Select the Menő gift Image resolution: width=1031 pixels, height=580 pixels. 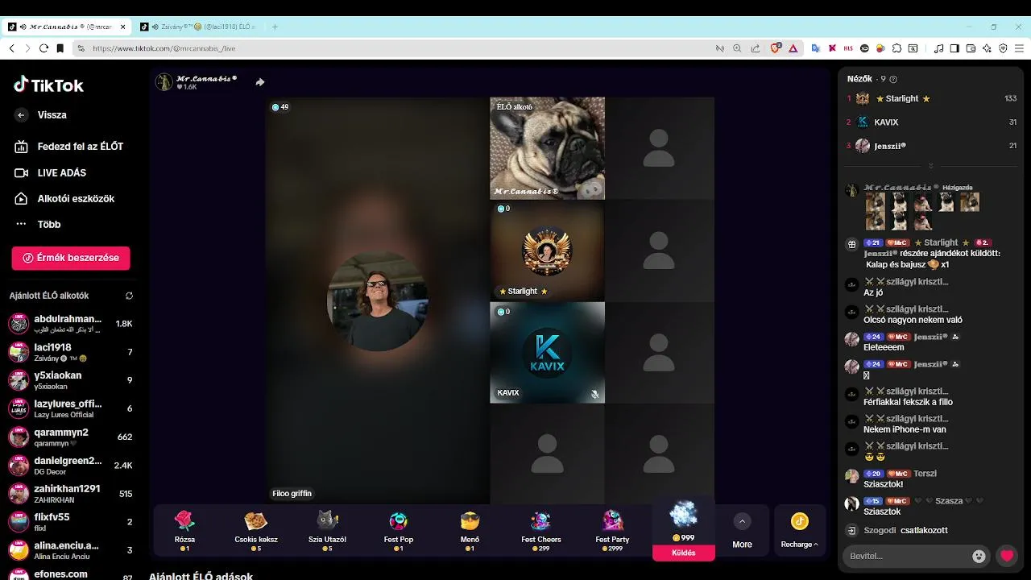pos(470,531)
